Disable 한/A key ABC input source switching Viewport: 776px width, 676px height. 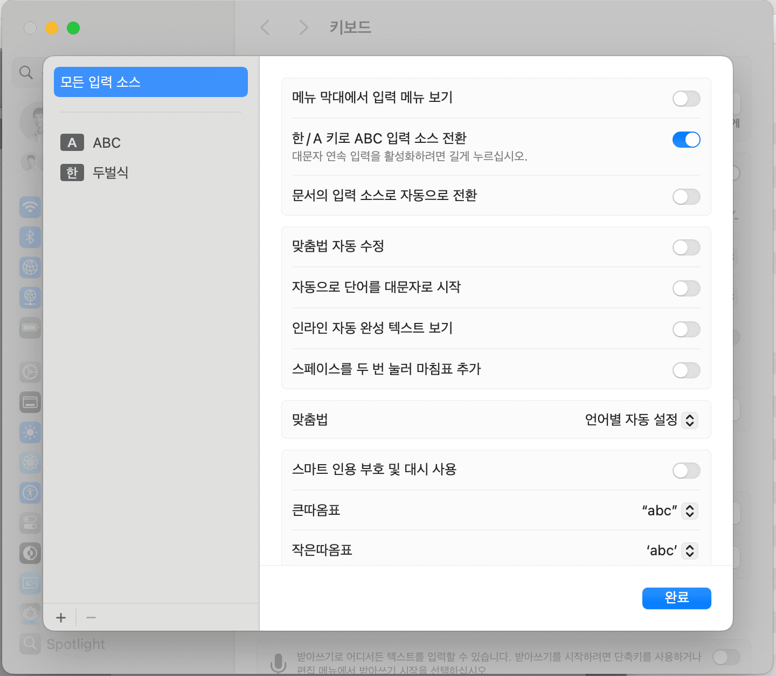686,140
